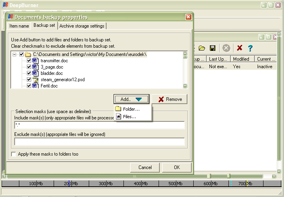Select steam_generator12.psd in tree
The width and height of the screenshot is (284, 197).
(63, 80)
